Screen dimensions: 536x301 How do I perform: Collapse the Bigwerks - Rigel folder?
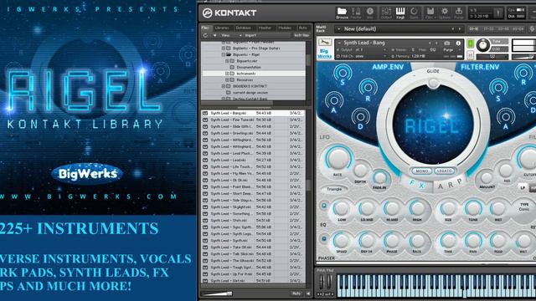224,54
